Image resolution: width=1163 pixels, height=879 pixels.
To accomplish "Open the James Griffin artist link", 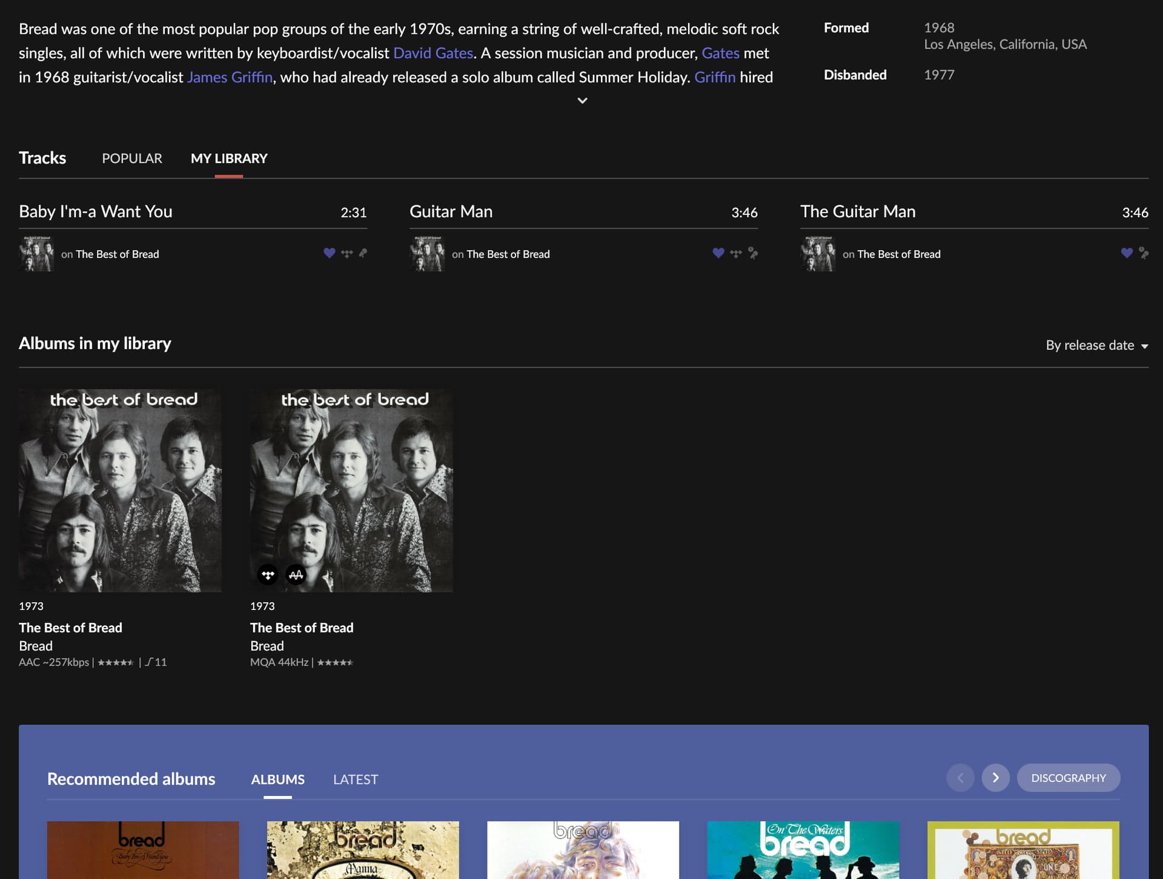I will click(x=230, y=78).
